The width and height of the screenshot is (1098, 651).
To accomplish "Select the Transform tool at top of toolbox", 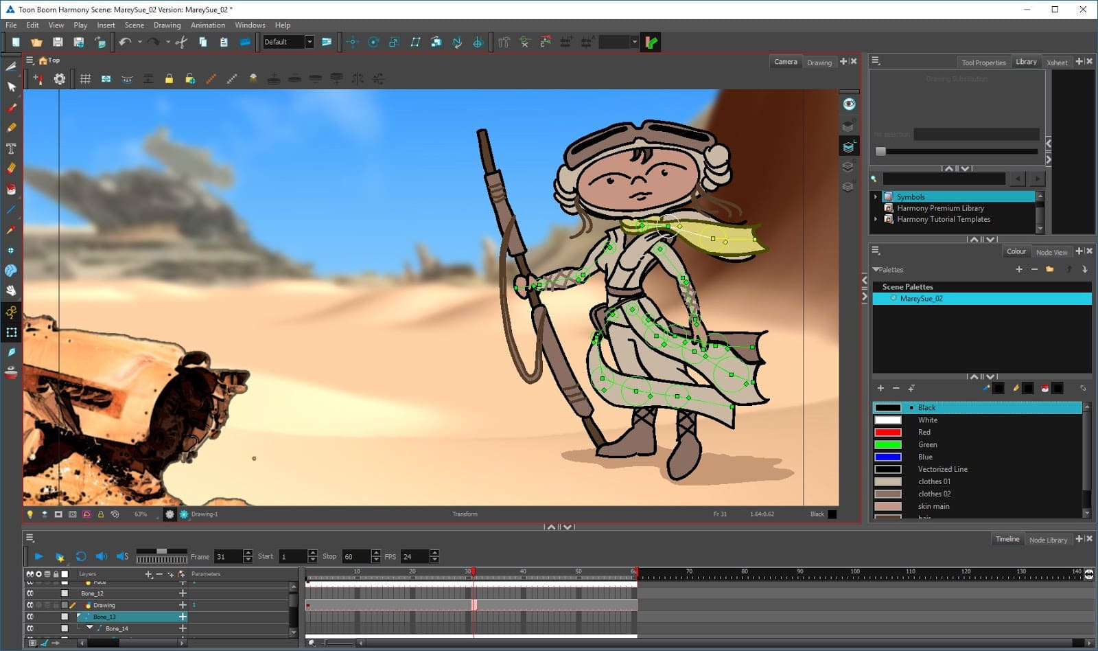I will point(10,67).
